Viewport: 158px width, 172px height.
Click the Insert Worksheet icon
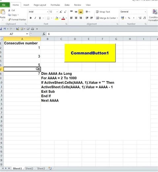(50, 168)
